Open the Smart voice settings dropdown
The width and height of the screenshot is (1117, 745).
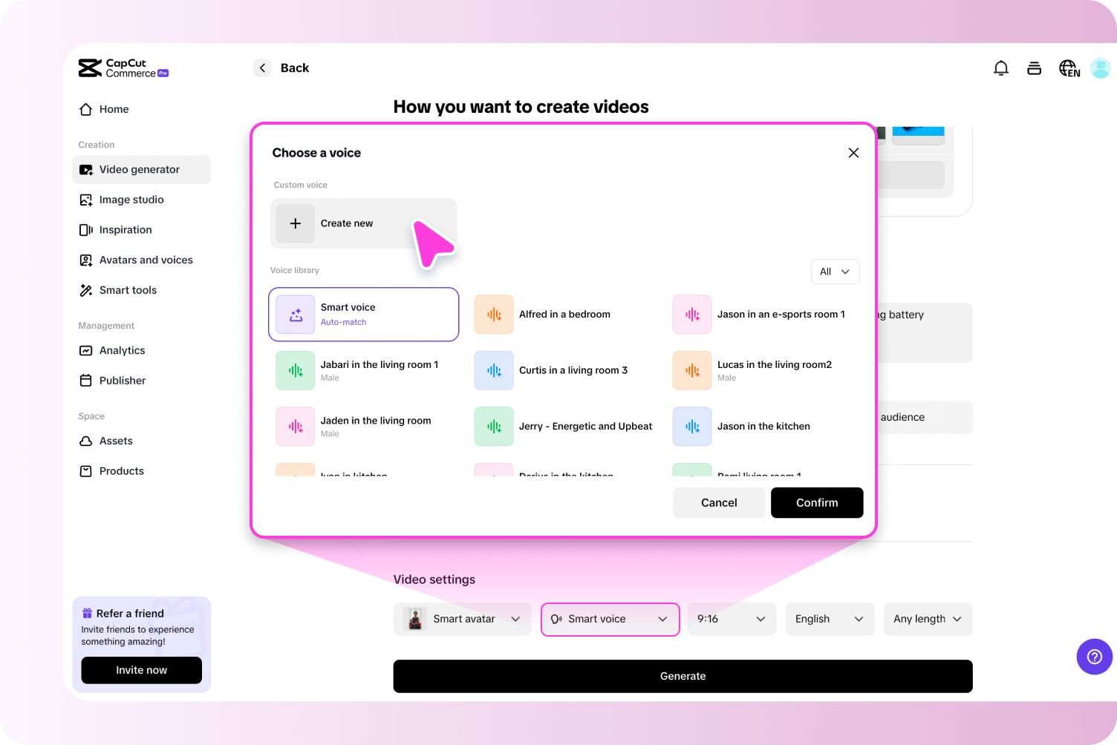click(x=610, y=619)
